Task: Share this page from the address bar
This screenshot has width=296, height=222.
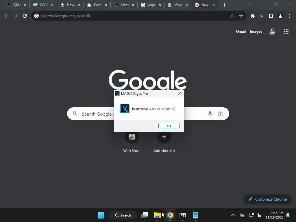Action: (x=232, y=16)
